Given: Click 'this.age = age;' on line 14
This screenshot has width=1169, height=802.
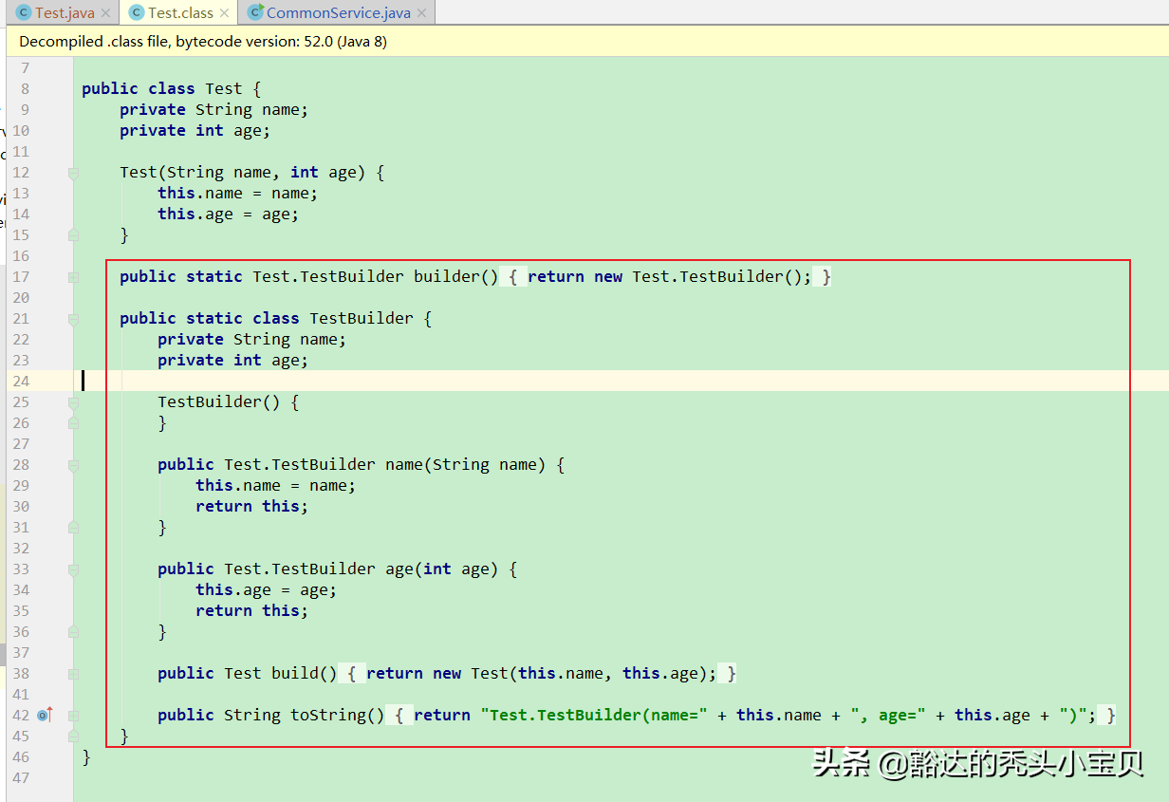Looking at the screenshot, I should [x=229, y=214].
